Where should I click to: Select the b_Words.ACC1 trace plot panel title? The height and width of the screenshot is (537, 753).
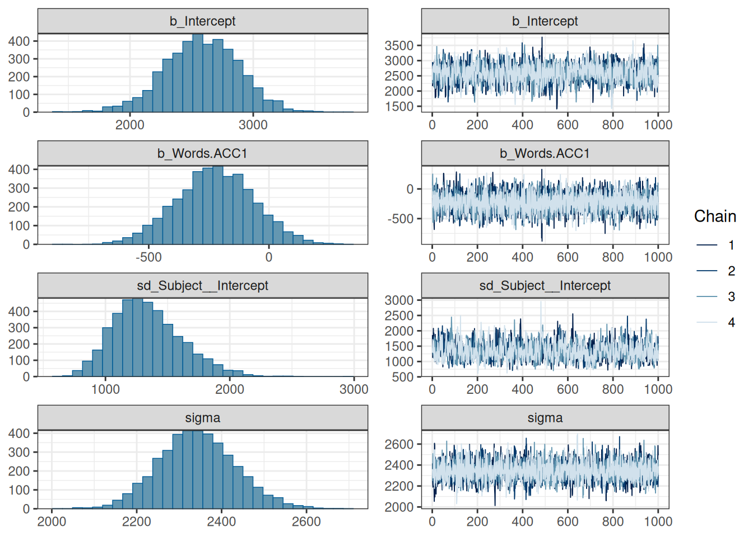(x=545, y=153)
